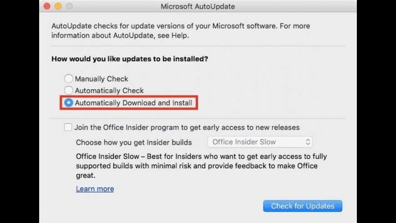Close the Microsoft AutoUpdate window
The image size is (396, 223).
pos(46,6)
